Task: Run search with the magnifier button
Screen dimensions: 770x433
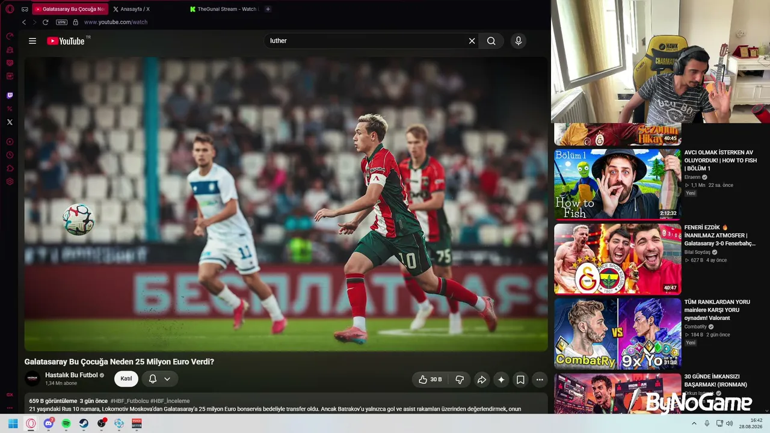Action: click(x=491, y=41)
